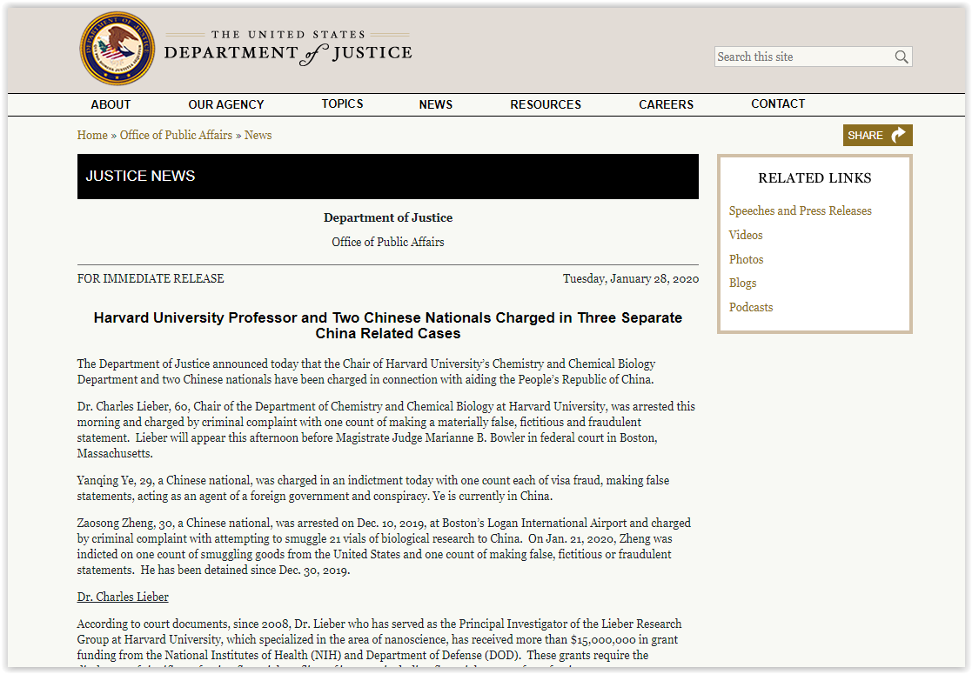Click the paragraph starting 'According to court documents'
Viewport: 972px width, 674px height.
pos(379,644)
